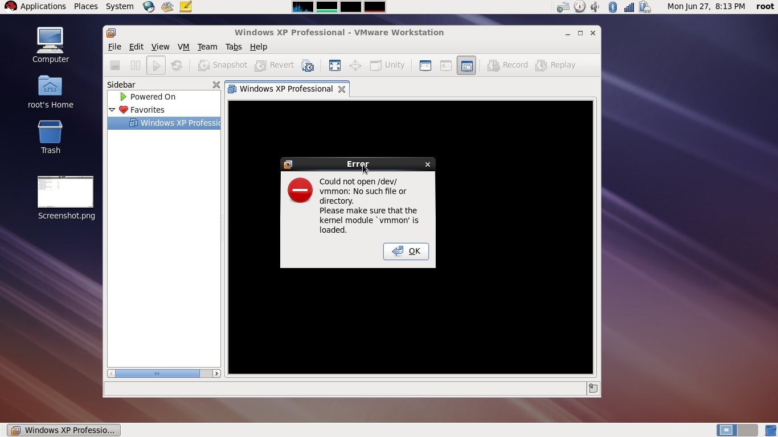Close the Error dialog
The height and width of the screenshot is (437, 778).
click(428, 164)
